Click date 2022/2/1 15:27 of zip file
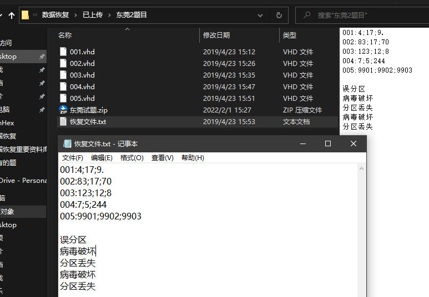The width and height of the screenshot is (429, 297). tap(227, 110)
